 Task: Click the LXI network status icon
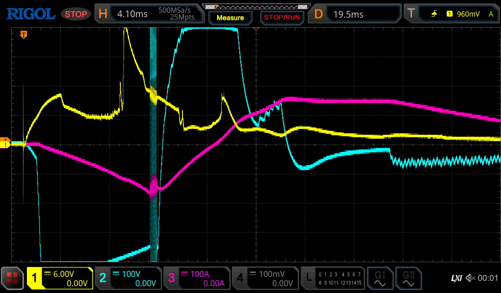pyautogui.click(x=455, y=278)
